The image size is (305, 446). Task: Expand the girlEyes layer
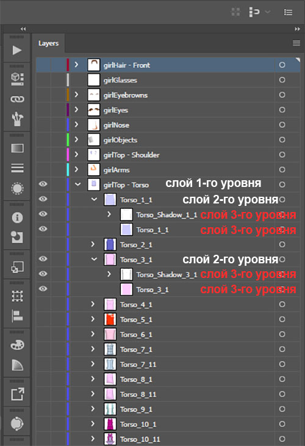76,109
